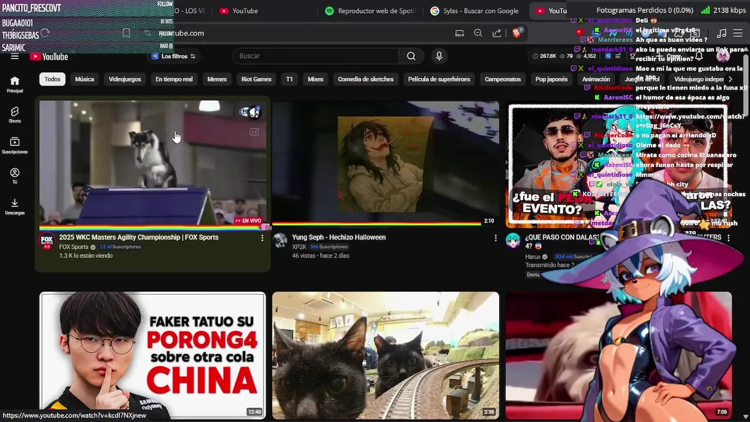Toggle captions on FOX Sports preview
The image size is (750, 422).
tap(254, 132)
